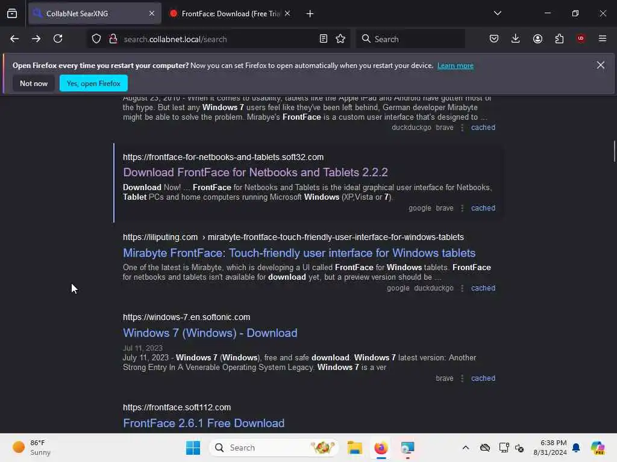Expand options dots for liliputing result
This screenshot has height=462, width=617.
tap(462, 288)
